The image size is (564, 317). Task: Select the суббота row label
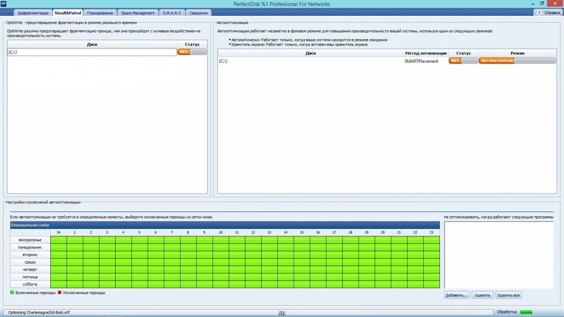tap(30, 284)
